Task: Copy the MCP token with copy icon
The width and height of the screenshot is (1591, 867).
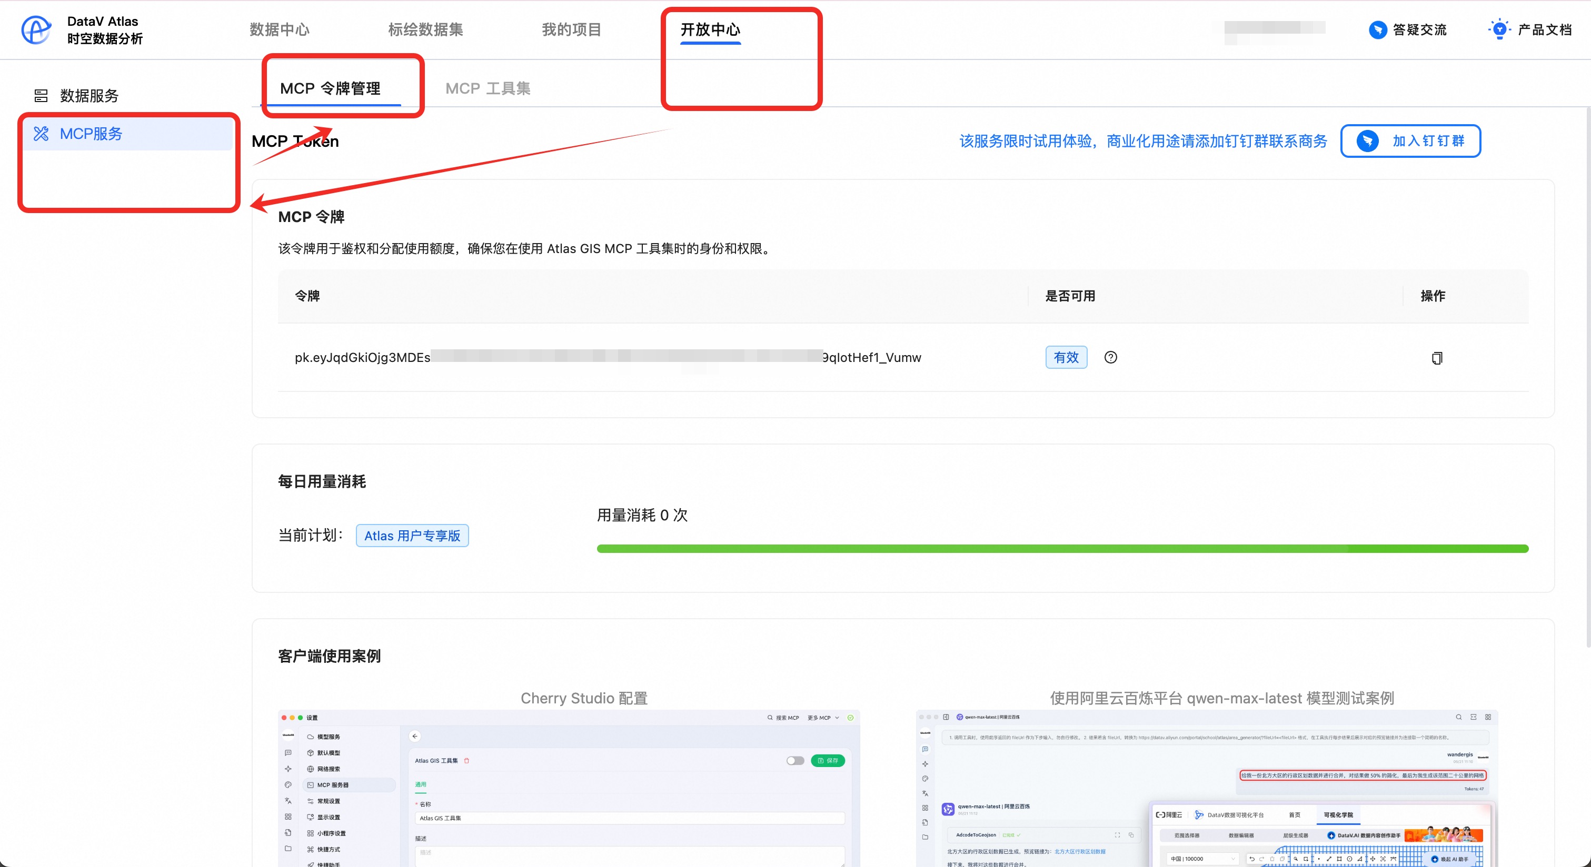Action: point(1437,358)
